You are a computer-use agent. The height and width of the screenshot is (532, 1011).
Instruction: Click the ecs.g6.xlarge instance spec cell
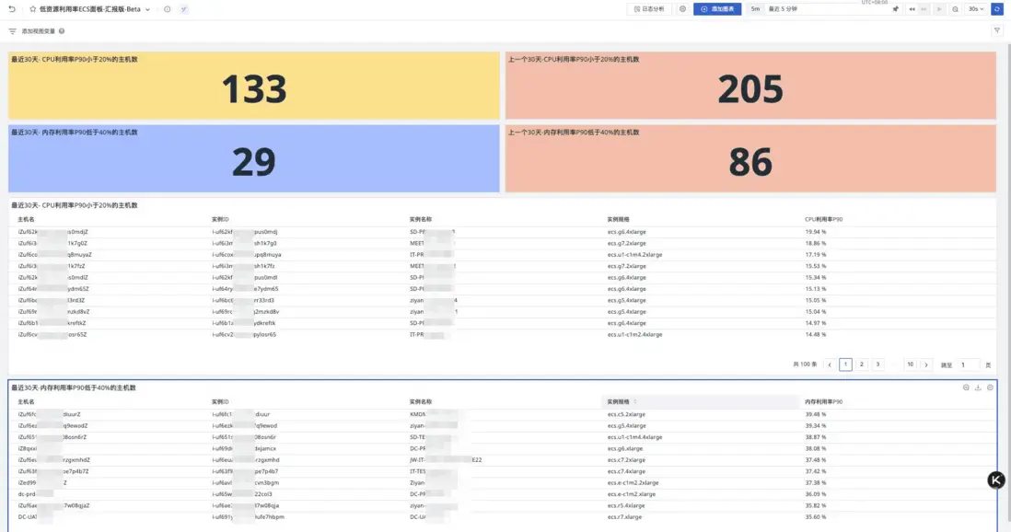625,449
